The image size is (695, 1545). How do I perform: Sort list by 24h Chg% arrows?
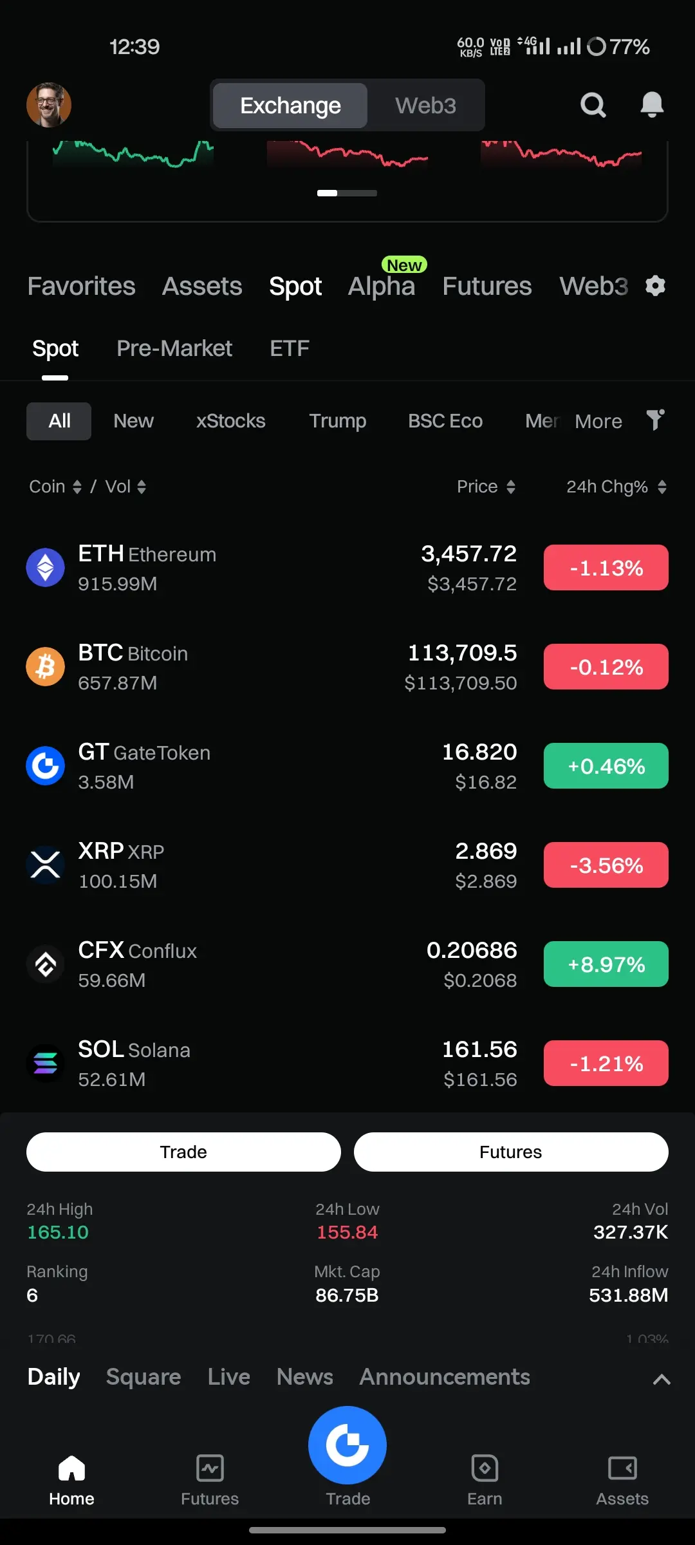616,487
